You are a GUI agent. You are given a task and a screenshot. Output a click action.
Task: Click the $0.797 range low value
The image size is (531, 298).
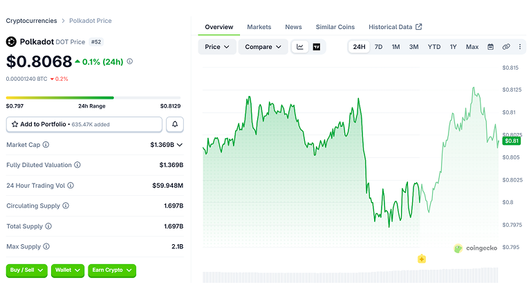point(15,106)
